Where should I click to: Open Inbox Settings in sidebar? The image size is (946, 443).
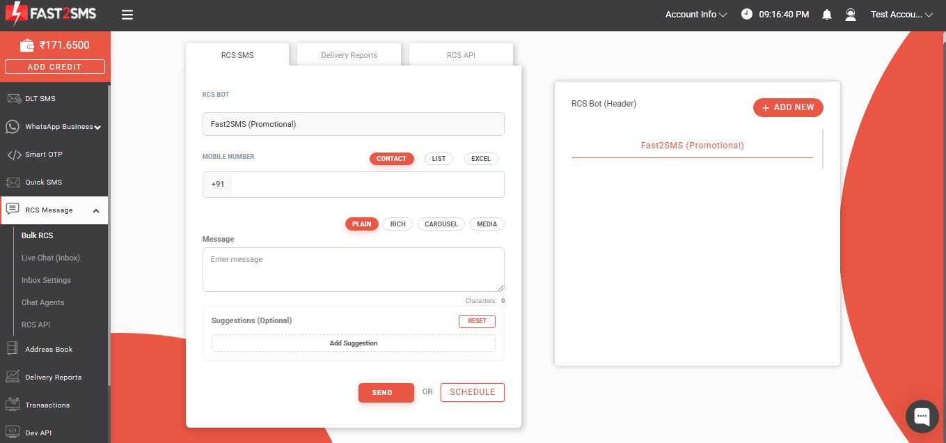(x=47, y=280)
